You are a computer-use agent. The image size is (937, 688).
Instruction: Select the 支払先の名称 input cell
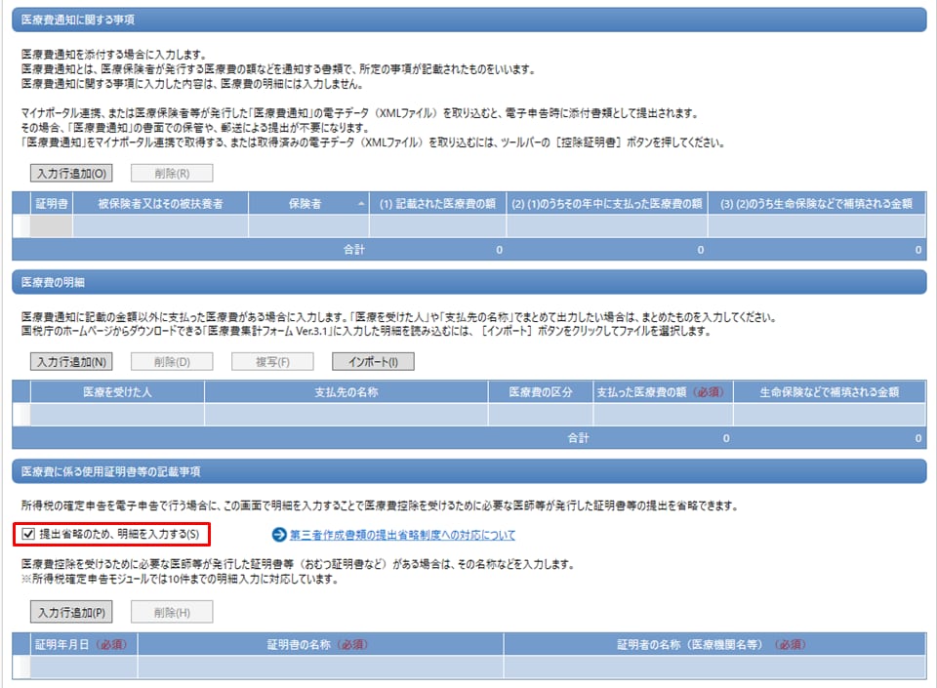pyautogui.click(x=346, y=415)
